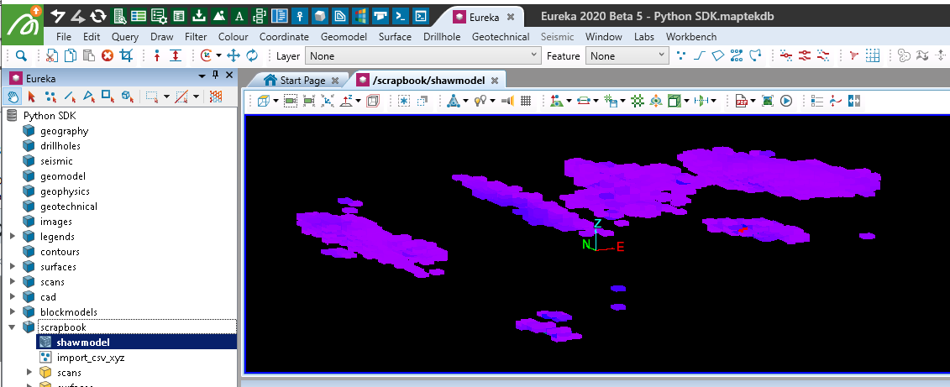
Task: Toggle the grid display icon in view toolbar
Action: coord(526,101)
